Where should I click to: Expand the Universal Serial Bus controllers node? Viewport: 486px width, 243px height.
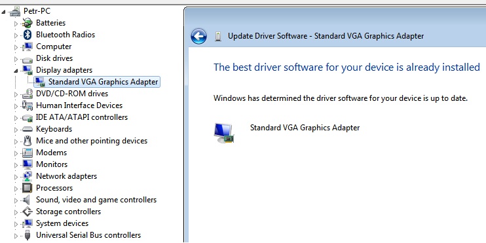tap(16, 236)
